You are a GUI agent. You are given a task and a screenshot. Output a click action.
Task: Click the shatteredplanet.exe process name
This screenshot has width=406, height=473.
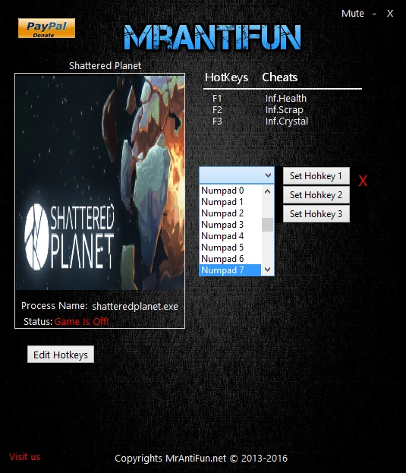coord(135,307)
